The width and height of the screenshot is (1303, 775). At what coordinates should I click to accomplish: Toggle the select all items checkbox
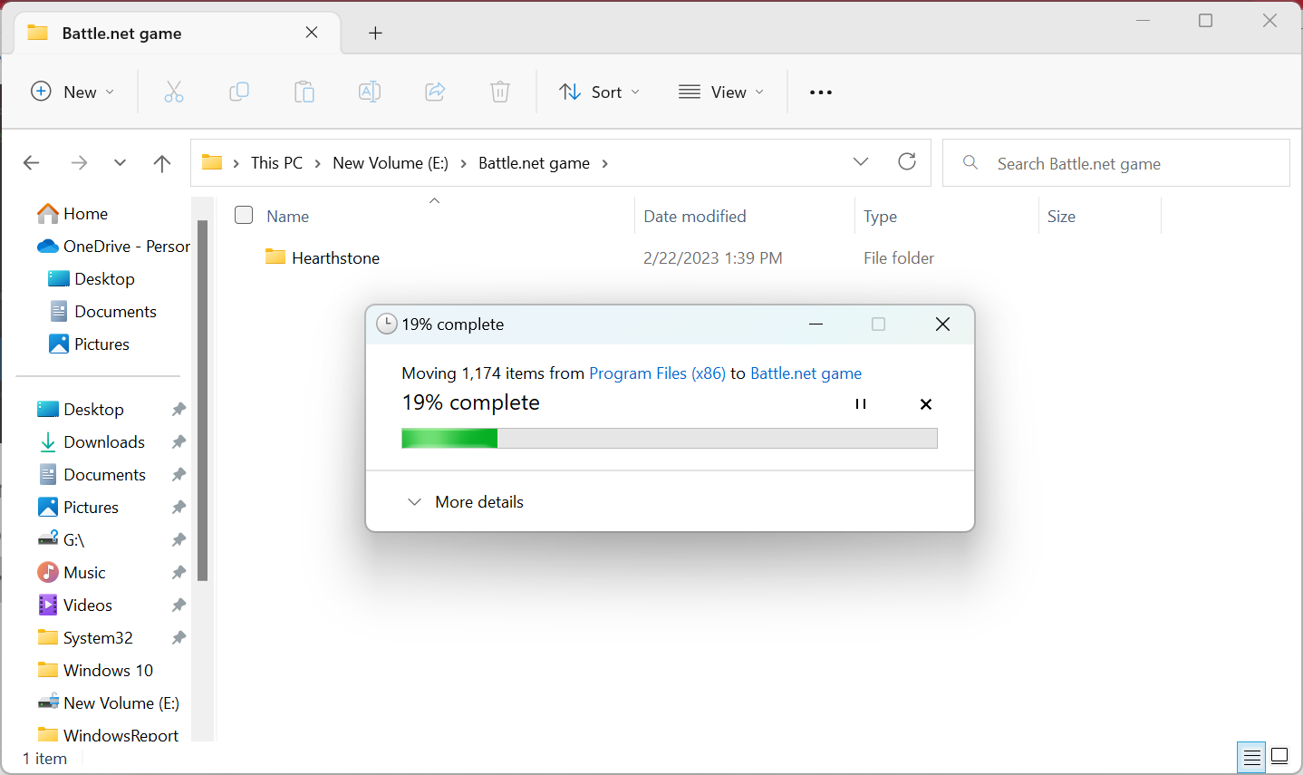point(244,215)
